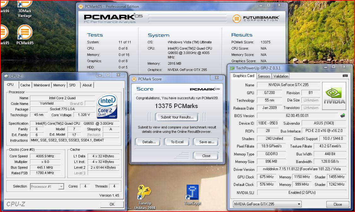This screenshot has height=212, width=355.
Task: Switch to the Mainboard tab in CPU-Z
Action: click(42, 85)
